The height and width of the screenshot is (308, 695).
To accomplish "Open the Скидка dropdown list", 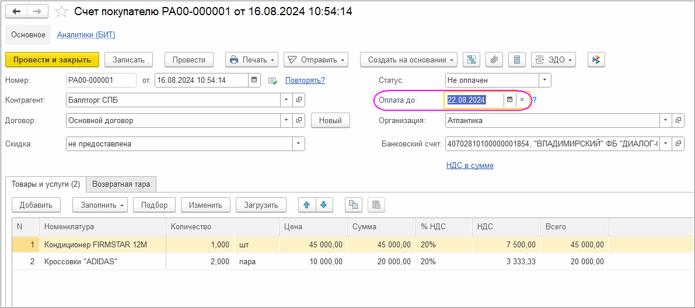I will (298, 144).
